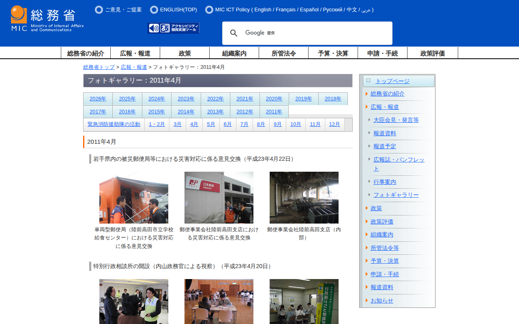Open 所管法令等 in the sidebar

pos(385,248)
